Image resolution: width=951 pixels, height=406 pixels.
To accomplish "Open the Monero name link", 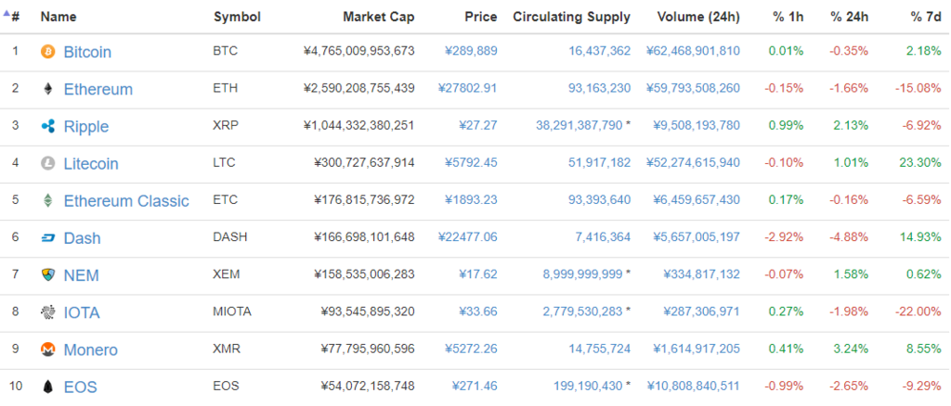I will tap(90, 350).
